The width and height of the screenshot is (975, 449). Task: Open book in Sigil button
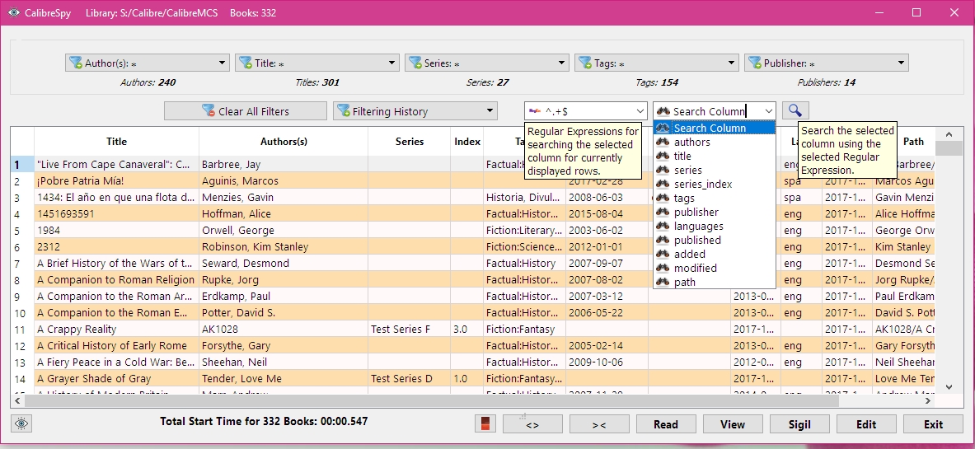click(x=799, y=424)
